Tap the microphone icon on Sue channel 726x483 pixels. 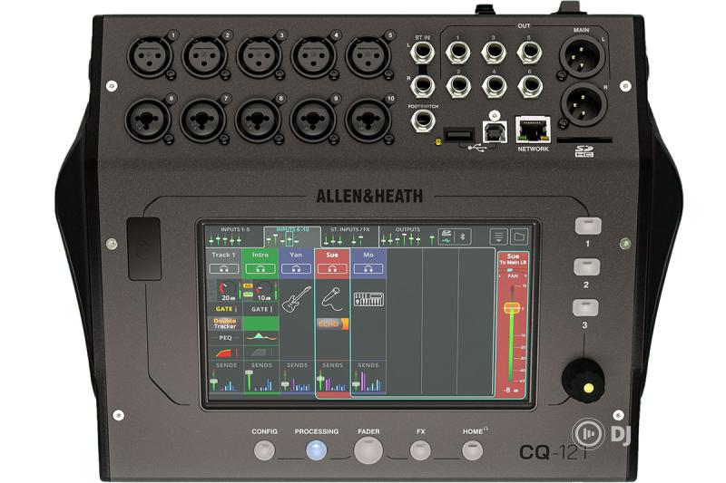click(332, 298)
